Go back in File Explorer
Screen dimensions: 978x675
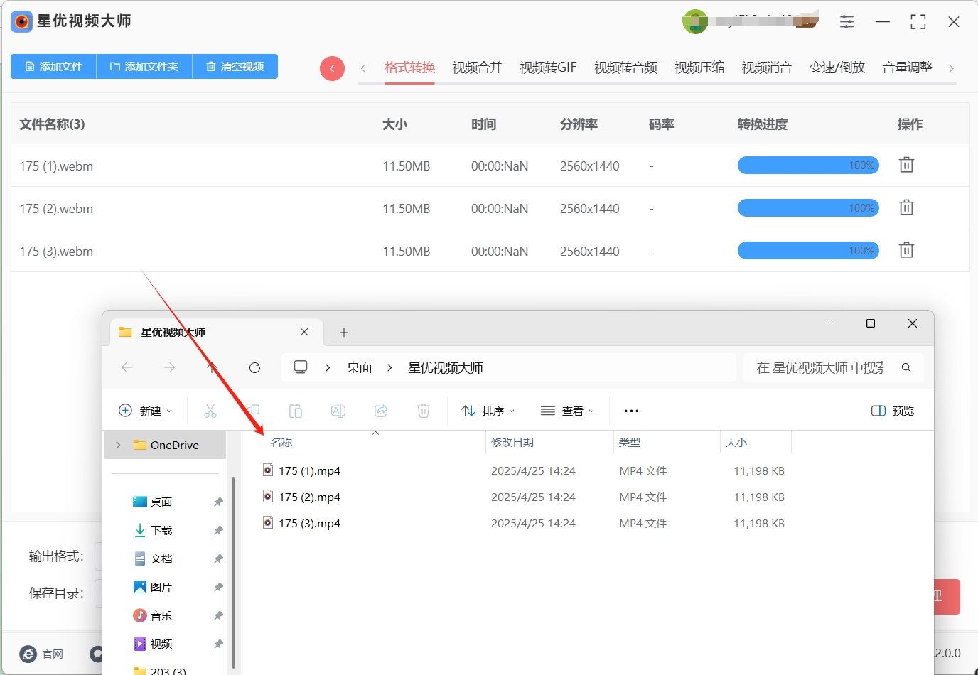click(x=127, y=367)
